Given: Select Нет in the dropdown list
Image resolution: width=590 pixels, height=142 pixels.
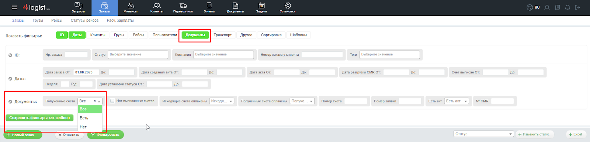Looking at the screenshot, I should (x=90, y=127).
